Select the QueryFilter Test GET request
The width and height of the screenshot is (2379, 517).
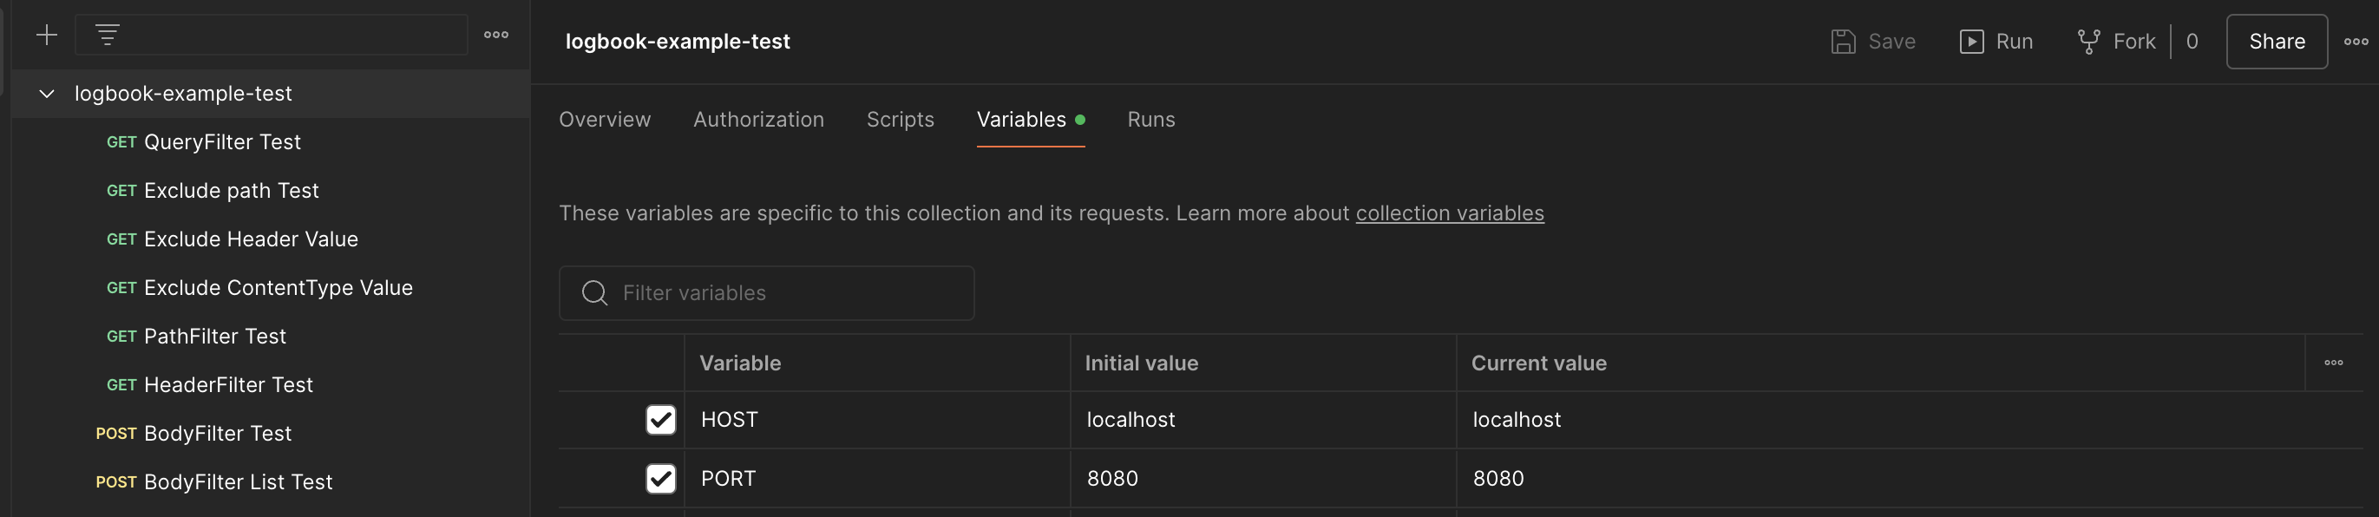(x=221, y=142)
